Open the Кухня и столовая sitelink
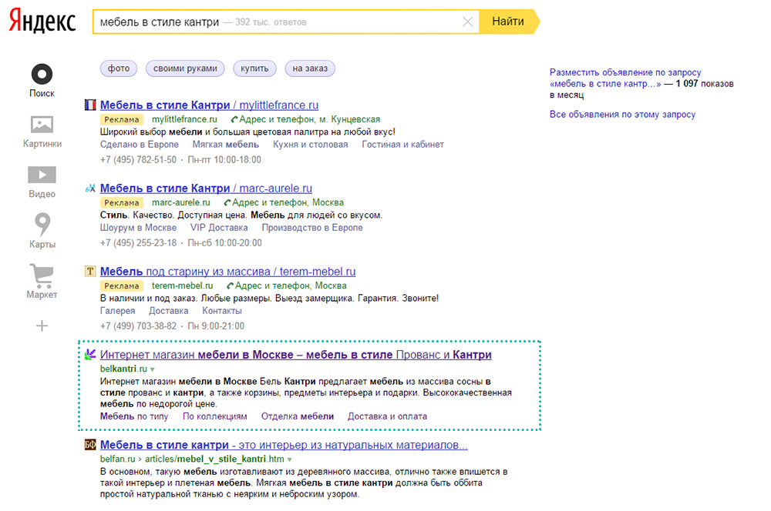 pyautogui.click(x=310, y=145)
